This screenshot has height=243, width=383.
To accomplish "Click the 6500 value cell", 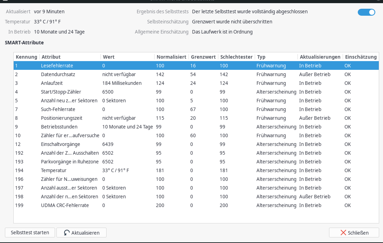I will (108, 92).
